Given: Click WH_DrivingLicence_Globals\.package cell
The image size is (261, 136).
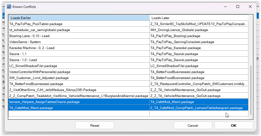Looking at the screenshot, I should tap(179, 30).
